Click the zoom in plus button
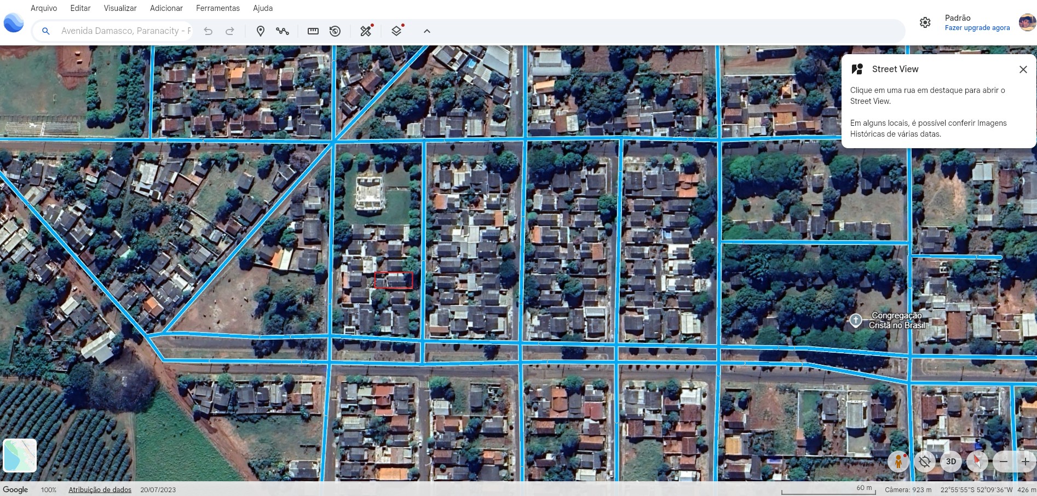The image size is (1037, 496). pyautogui.click(x=1025, y=462)
